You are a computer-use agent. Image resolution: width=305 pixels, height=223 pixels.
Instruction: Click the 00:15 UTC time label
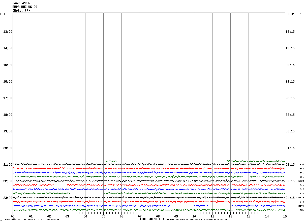click(290, 131)
